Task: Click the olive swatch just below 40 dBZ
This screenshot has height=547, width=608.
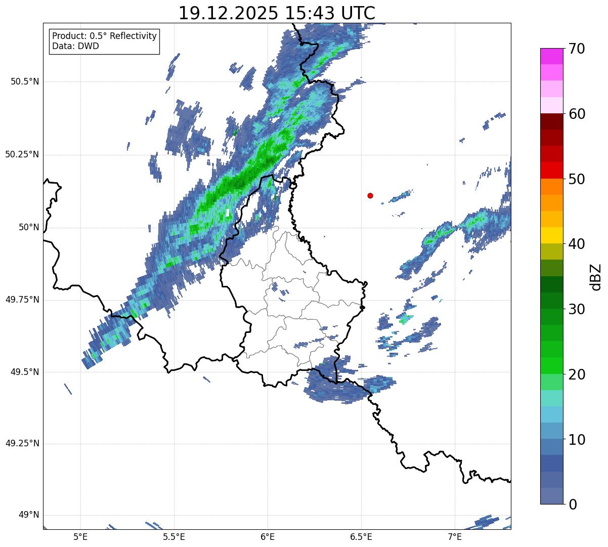Action: [x=551, y=251]
